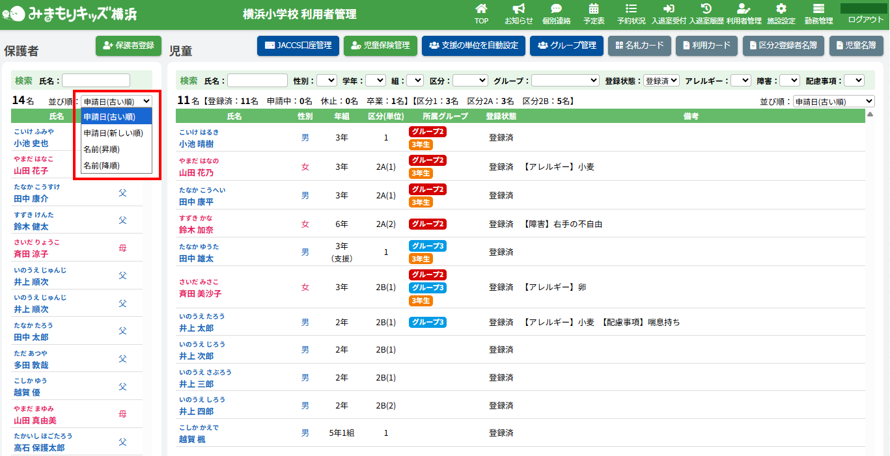890x456 pixels.
Task: Go to the TOP home icon
Action: [x=481, y=9]
